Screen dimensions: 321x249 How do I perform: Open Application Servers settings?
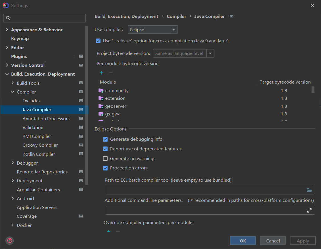37,208
